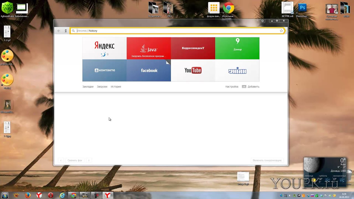Click Включить синхронизацию button
Screen dimensions: 354x199
click(x=267, y=160)
